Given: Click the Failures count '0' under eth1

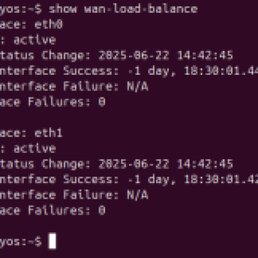Looking at the screenshot, I should click(102, 210).
